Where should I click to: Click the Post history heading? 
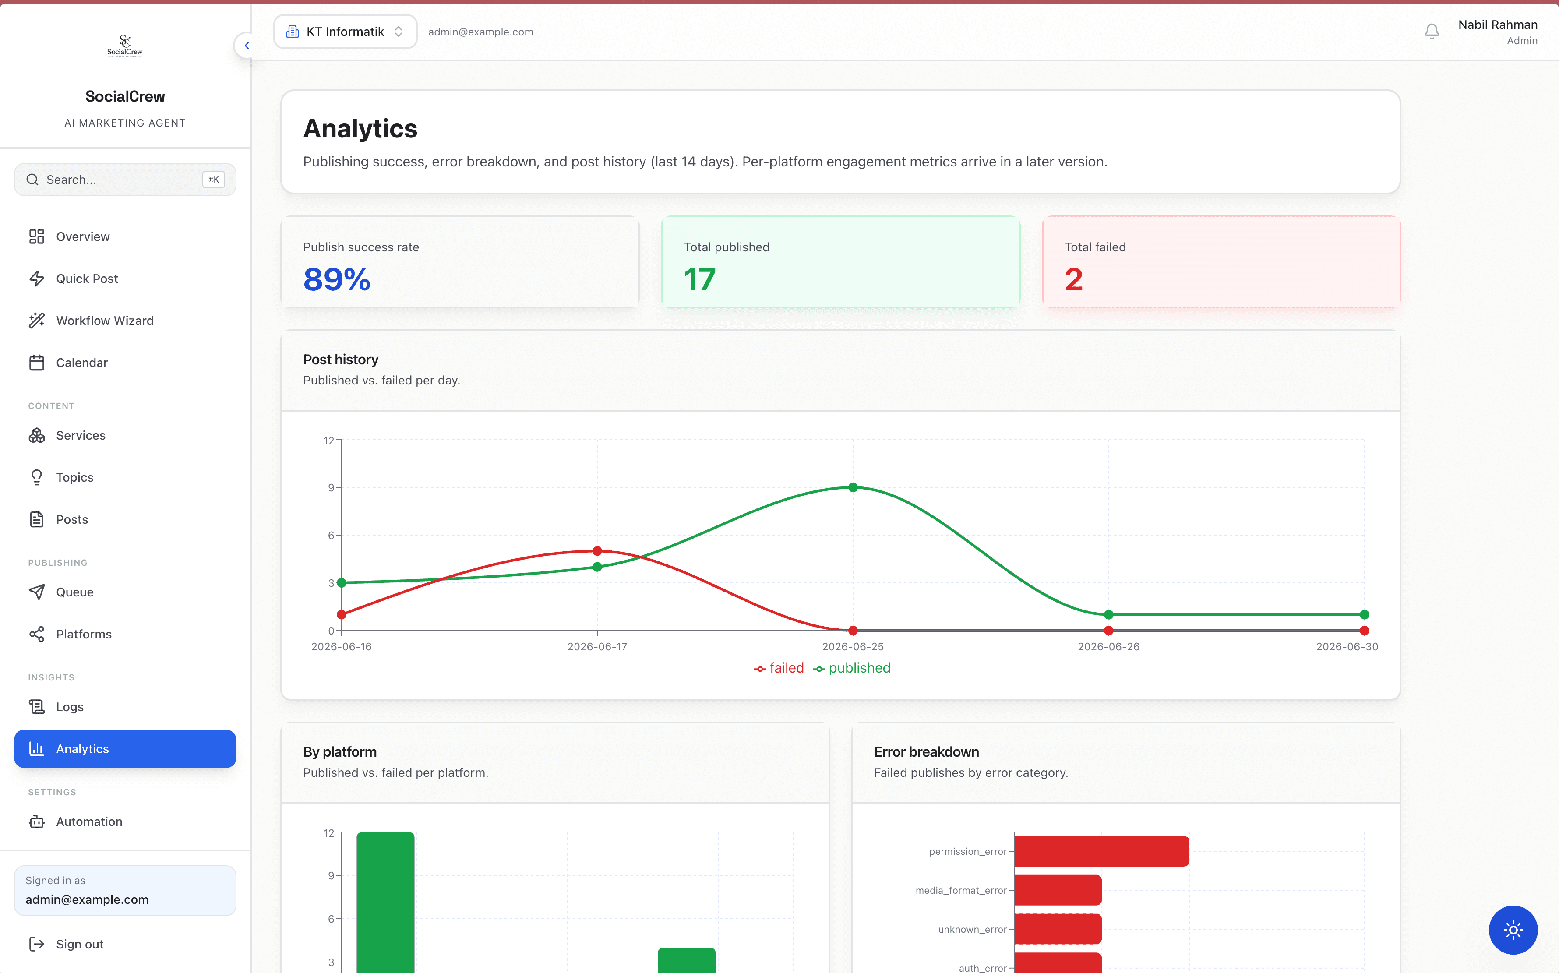click(340, 359)
